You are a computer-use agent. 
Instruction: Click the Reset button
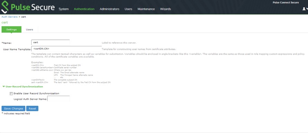click(33, 108)
